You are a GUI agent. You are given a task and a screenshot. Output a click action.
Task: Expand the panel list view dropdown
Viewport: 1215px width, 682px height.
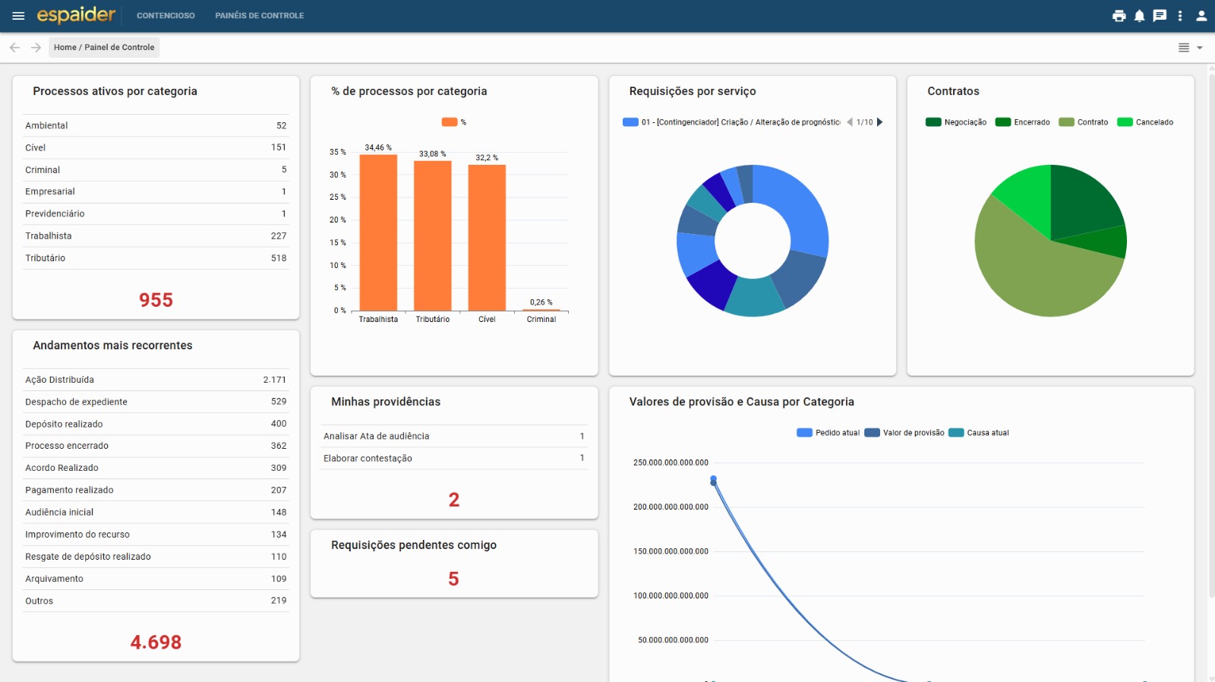click(x=1190, y=47)
